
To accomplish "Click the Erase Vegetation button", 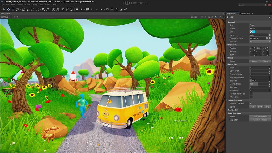I will click(260, 120).
